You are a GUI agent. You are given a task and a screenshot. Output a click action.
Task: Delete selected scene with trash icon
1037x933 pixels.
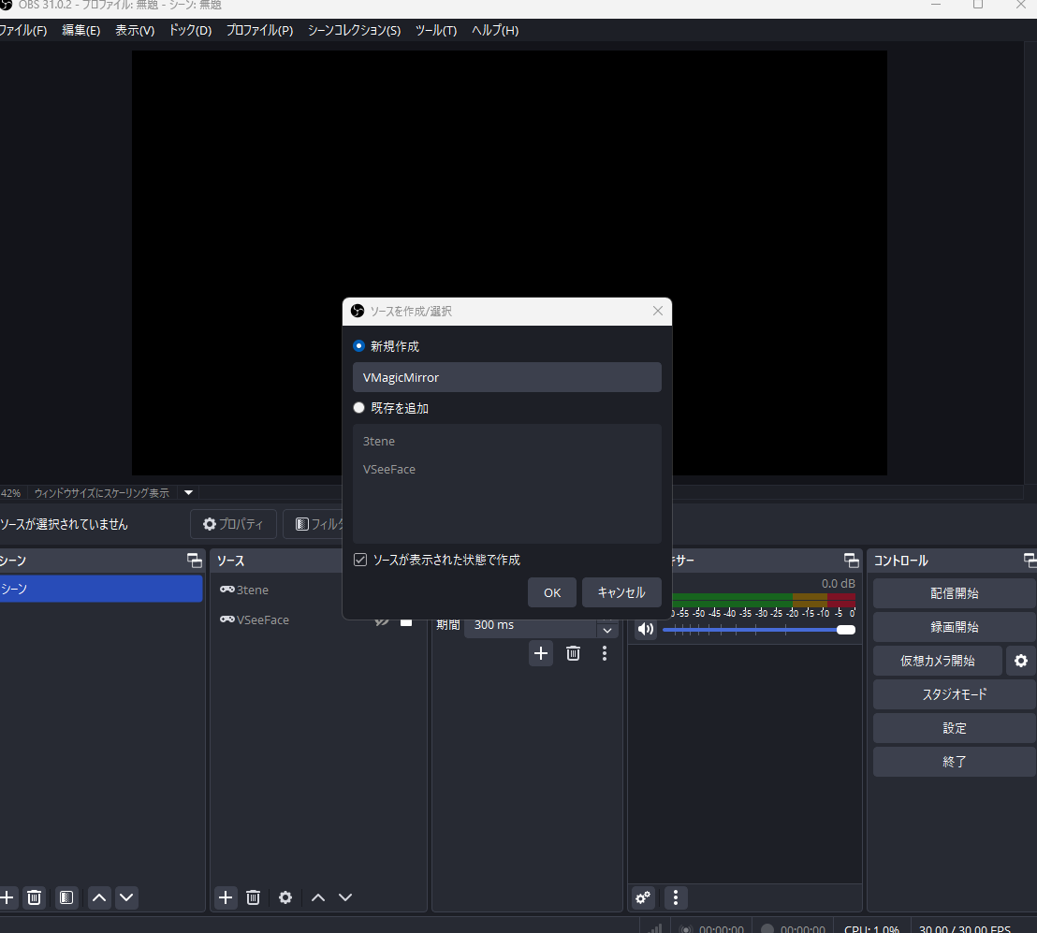pyautogui.click(x=35, y=897)
